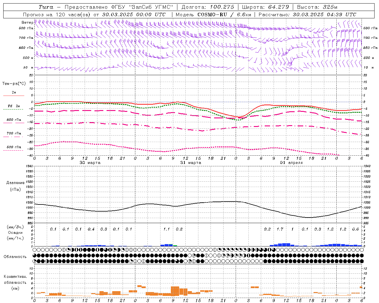Select the Тем-ра(°C) temperature axis title
The width and height of the screenshot is (379, 303).
tap(14, 84)
